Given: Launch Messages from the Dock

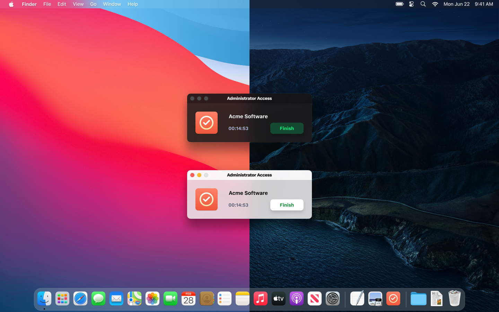Looking at the screenshot, I should click(98, 298).
